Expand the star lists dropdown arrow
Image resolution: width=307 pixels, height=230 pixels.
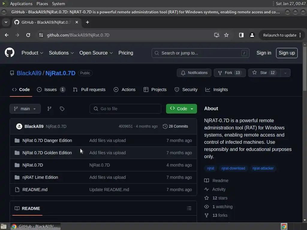click(x=285, y=73)
